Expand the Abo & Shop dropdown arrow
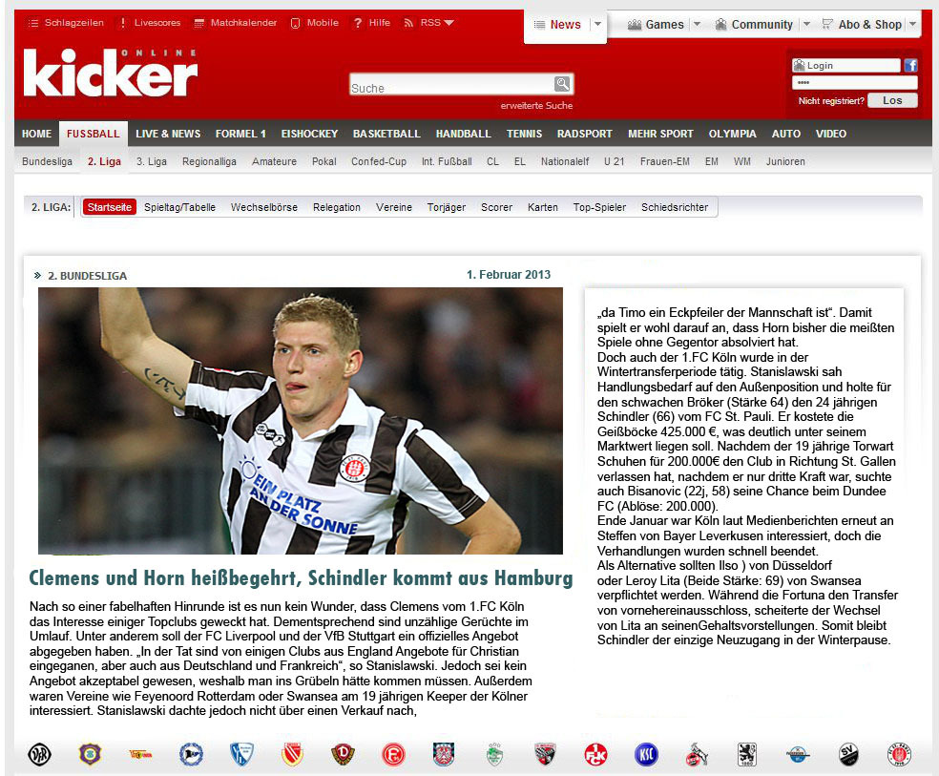Viewport: 939px width, 776px height. pyautogui.click(x=912, y=25)
